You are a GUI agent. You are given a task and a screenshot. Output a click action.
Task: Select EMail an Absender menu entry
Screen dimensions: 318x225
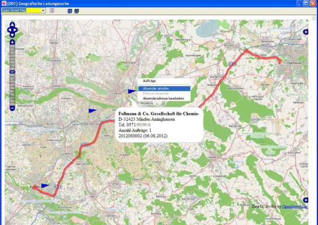pyautogui.click(x=164, y=93)
